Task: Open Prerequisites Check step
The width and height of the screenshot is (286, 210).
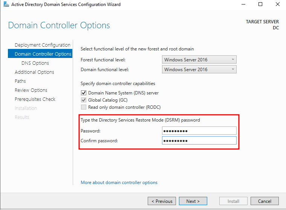Action: 35,99
